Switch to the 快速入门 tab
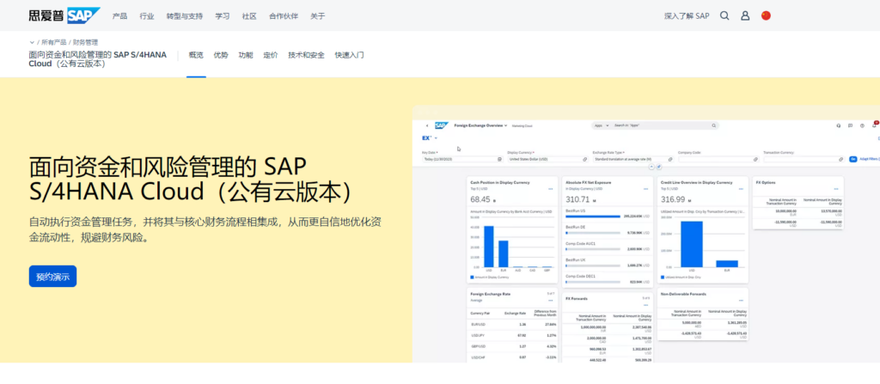880x384 pixels. tap(350, 55)
